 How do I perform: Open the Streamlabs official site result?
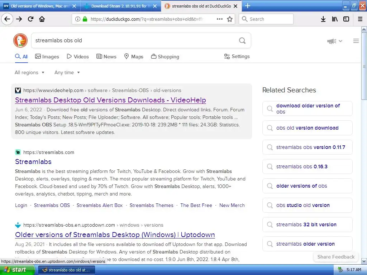click(x=33, y=161)
